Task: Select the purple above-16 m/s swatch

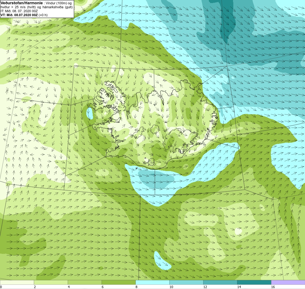Action: 288,282
